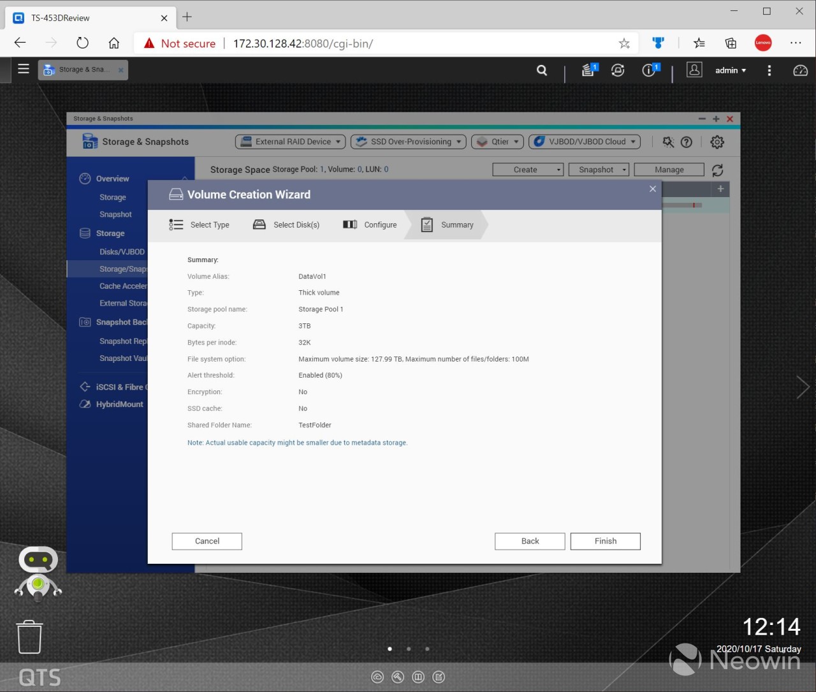The width and height of the screenshot is (816, 692).
Task: Click the QTS search magnifier icon
Action: (x=542, y=70)
